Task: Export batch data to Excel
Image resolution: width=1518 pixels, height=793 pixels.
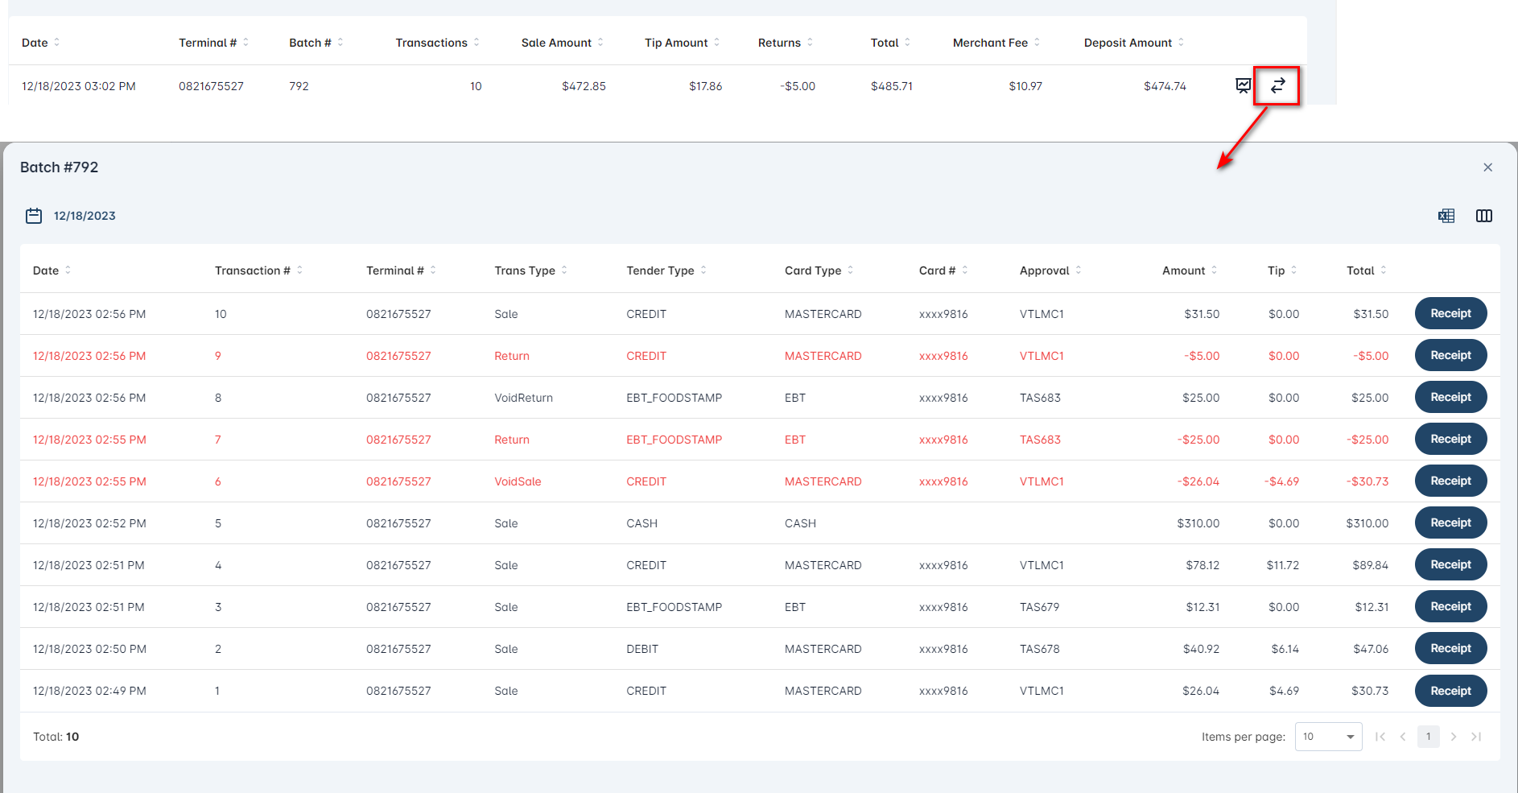Action: pyautogui.click(x=1446, y=216)
